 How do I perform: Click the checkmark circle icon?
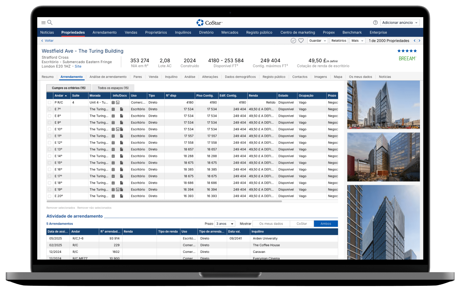pos(293,41)
